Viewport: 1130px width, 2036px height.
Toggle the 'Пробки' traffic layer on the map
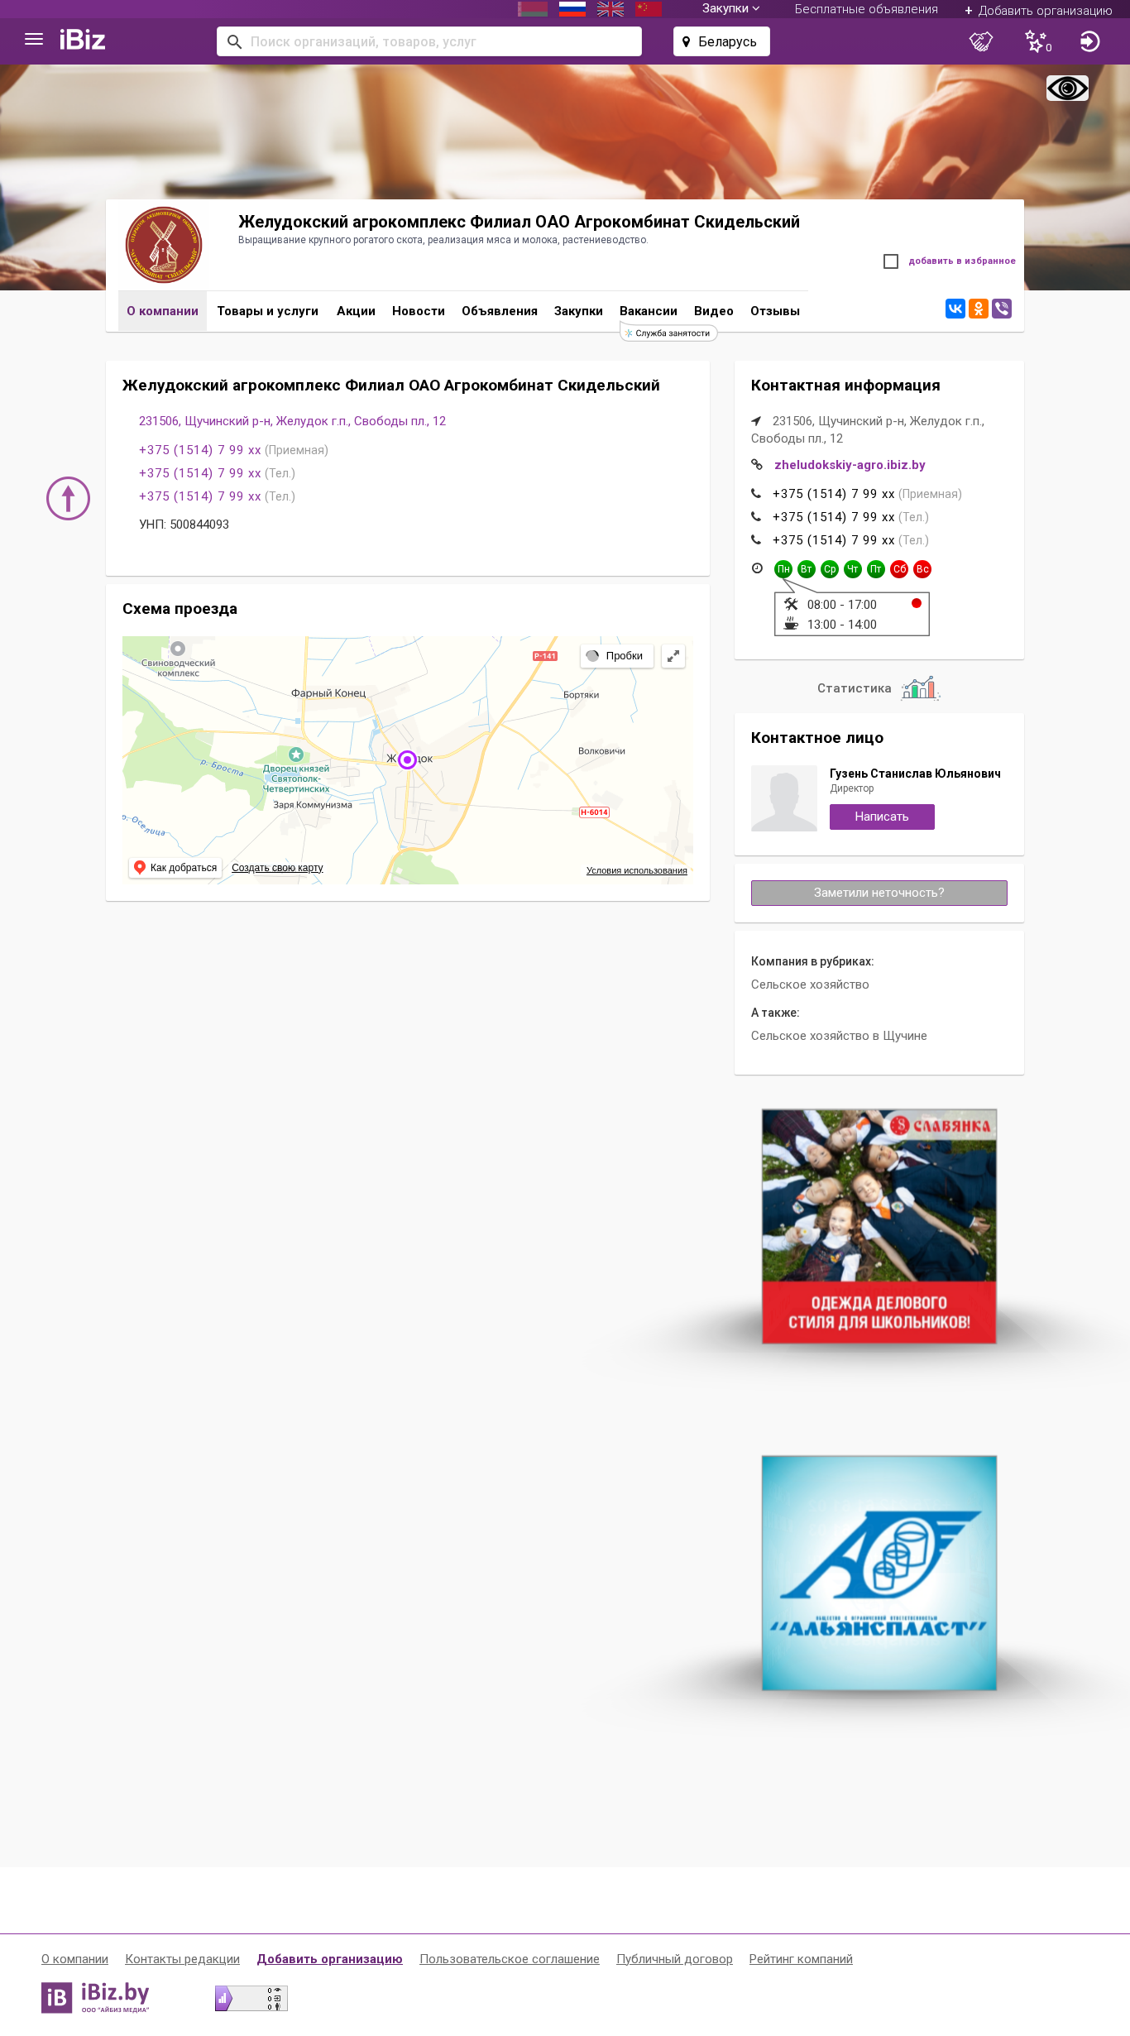[x=616, y=656]
